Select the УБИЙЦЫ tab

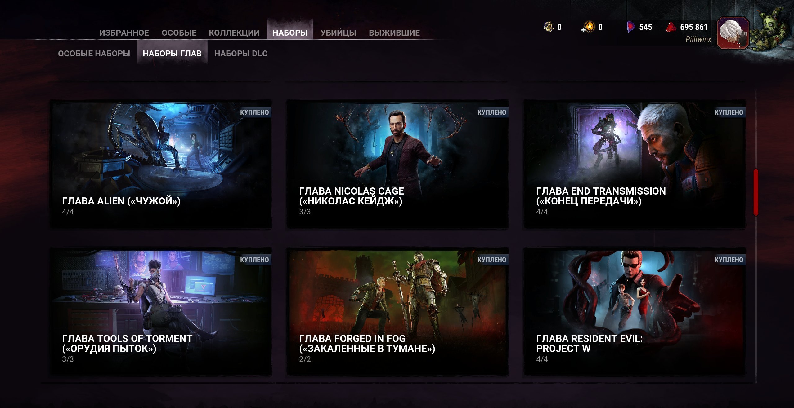pos(338,33)
